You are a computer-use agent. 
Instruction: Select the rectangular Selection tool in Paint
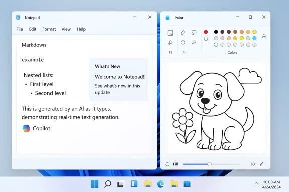170,33
